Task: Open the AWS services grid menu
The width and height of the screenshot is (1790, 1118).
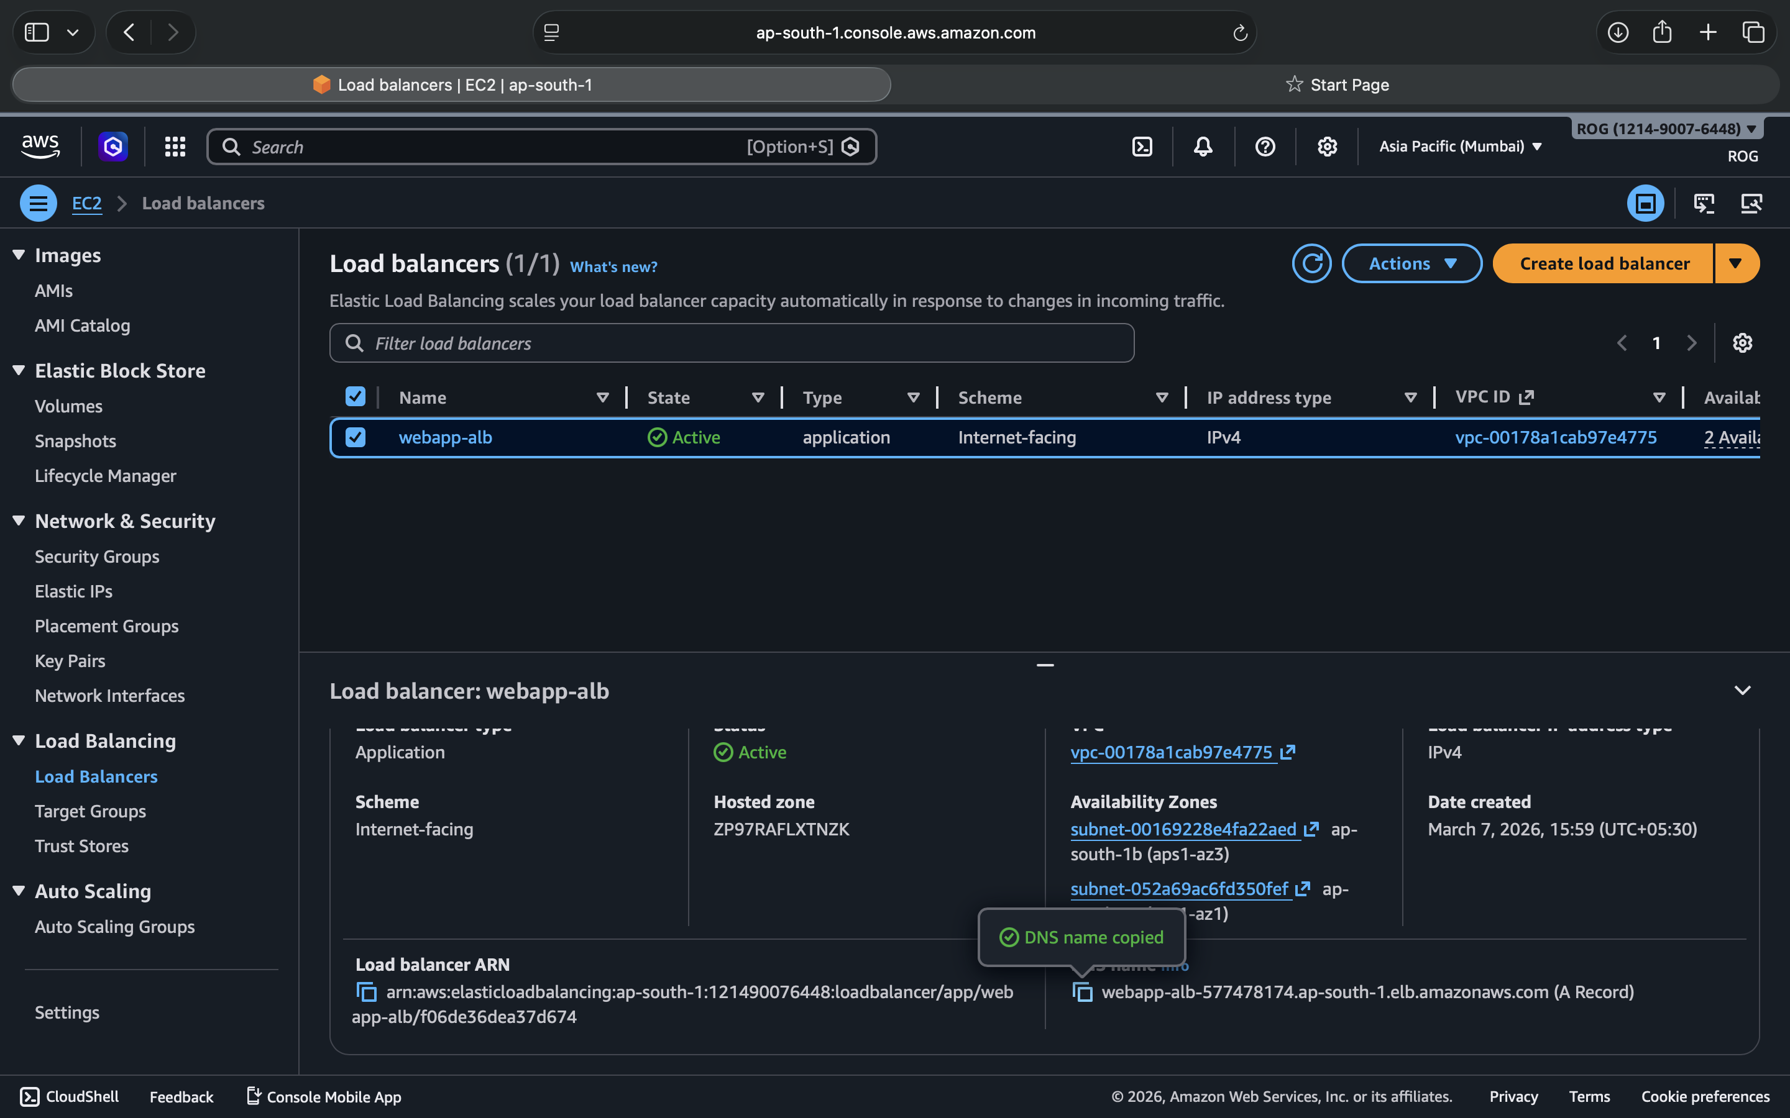Action: [175, 147]
